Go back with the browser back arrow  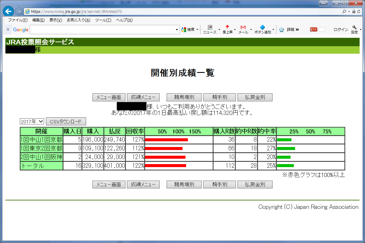pos(8,11)
